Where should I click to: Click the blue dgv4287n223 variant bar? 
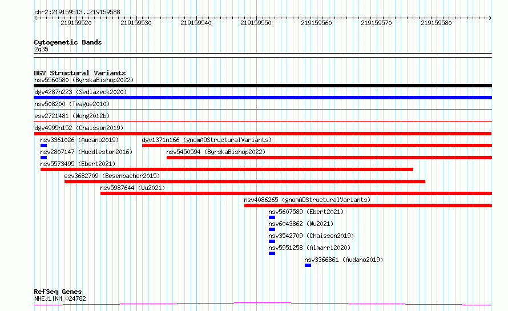click(263, 98)
